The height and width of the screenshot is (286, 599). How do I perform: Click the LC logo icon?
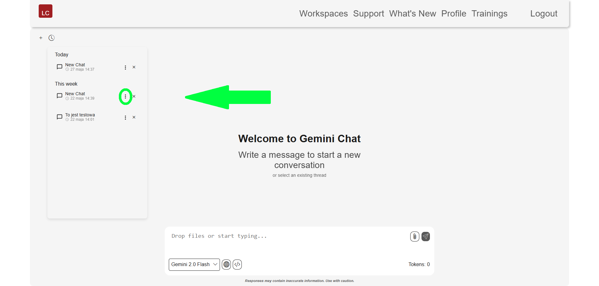coord(46,11)
